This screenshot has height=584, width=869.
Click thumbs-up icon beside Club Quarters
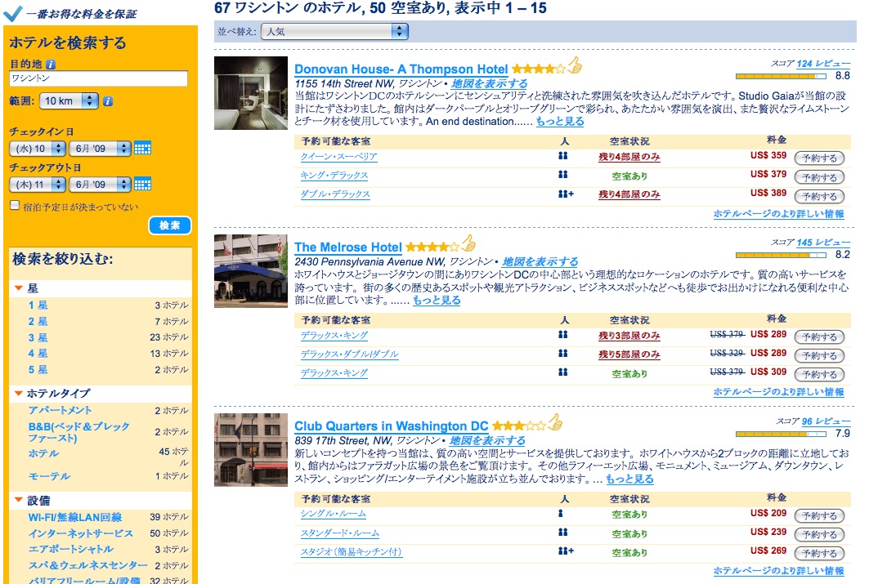(555, 423)
